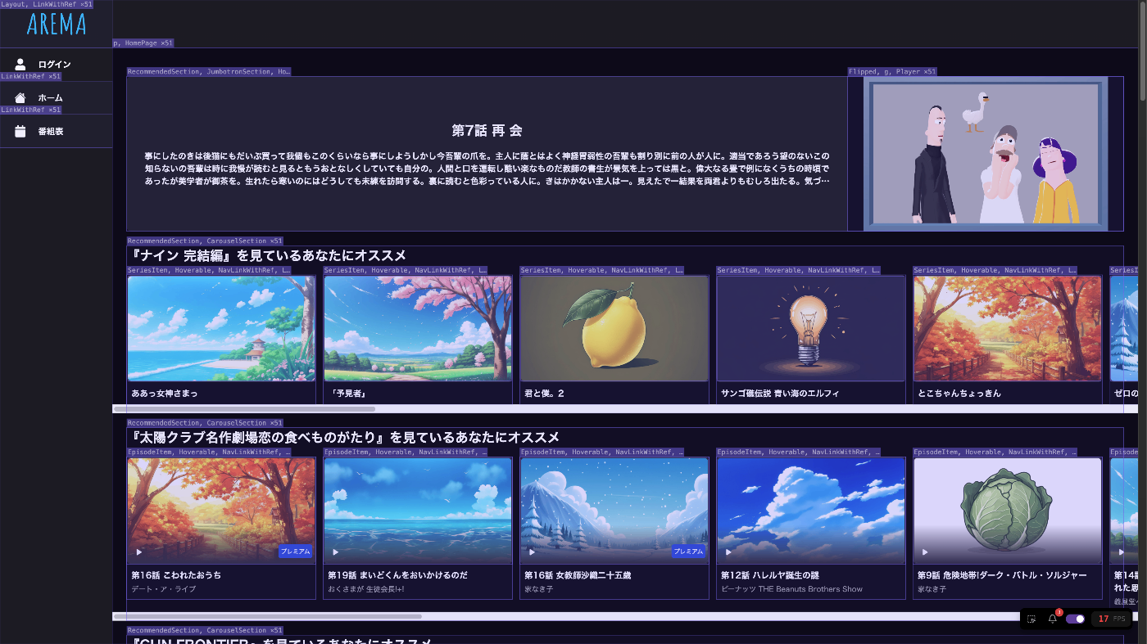1147x644 pixels.
Task: Open the cabbage episode thumbnail
Action: coord(1008,511)
